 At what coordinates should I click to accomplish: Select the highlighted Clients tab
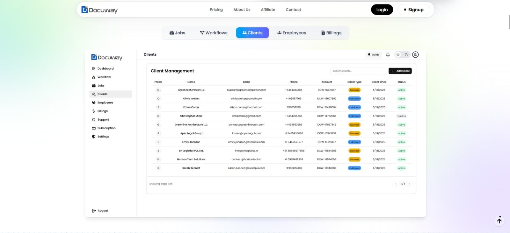[x=252, y=33]
